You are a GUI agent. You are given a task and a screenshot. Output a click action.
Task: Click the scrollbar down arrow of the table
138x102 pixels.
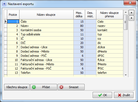(x=126, y=75)
